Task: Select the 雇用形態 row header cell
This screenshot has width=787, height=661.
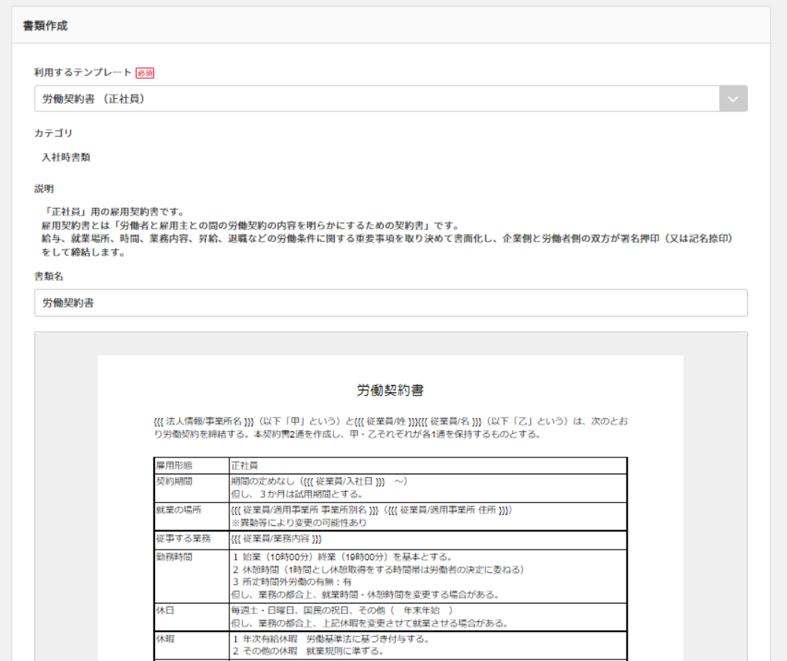Action: click(191, 466)
